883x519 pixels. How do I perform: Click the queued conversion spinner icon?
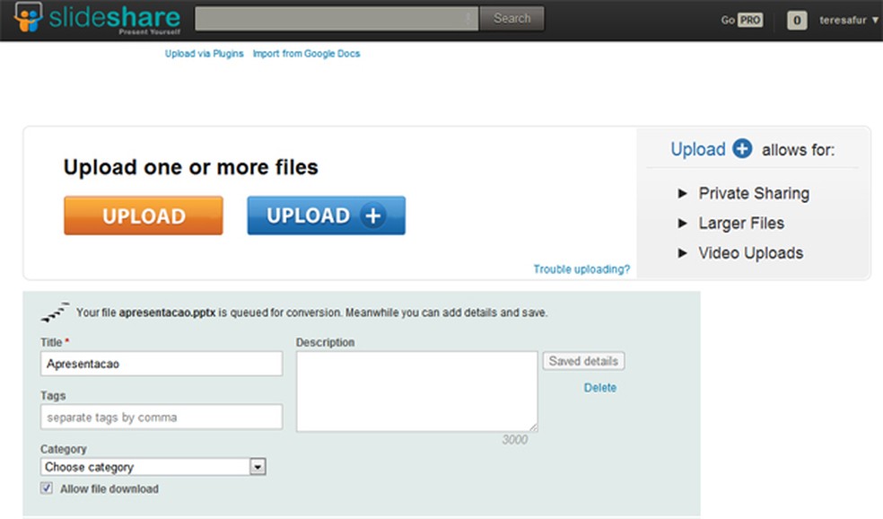[55, 312]
